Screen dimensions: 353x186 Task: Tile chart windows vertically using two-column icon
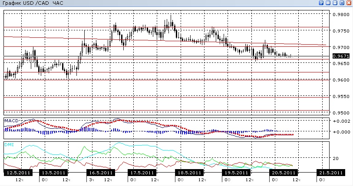point(328,3)
